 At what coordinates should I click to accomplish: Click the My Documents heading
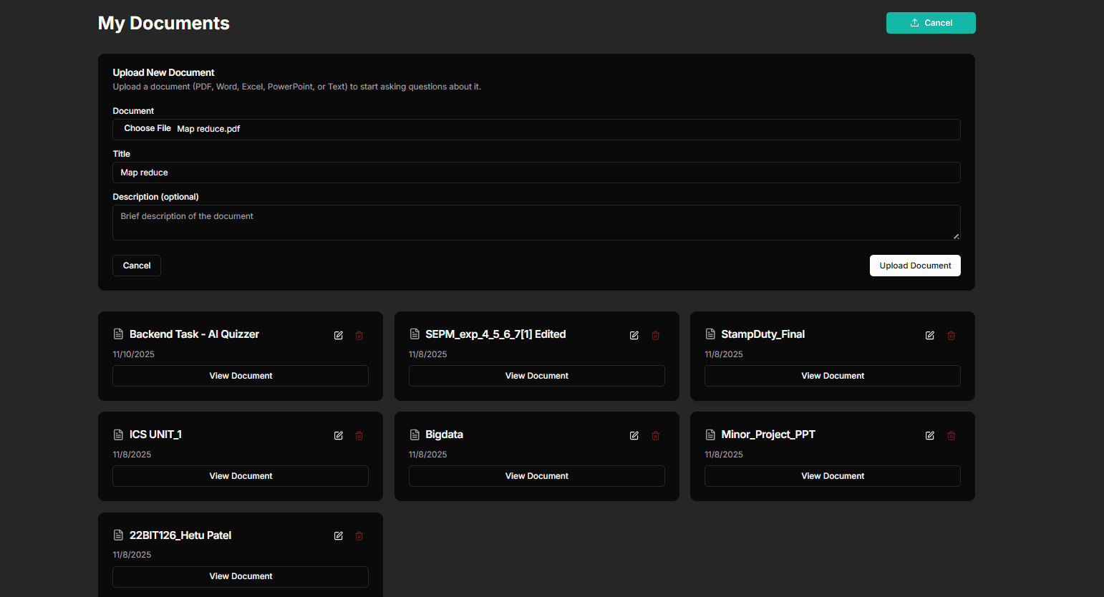(164, 24)
